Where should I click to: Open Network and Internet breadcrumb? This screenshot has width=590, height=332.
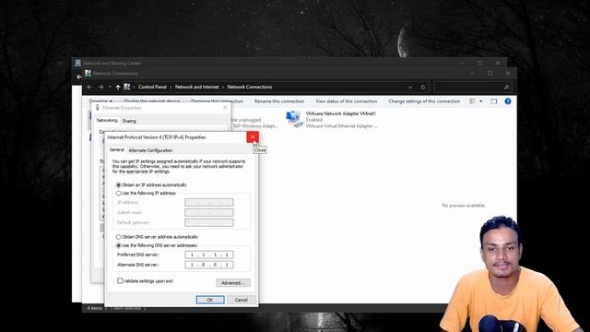pos(196,87)
